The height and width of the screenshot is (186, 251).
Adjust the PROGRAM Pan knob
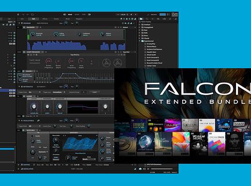(x=77, y=23)
